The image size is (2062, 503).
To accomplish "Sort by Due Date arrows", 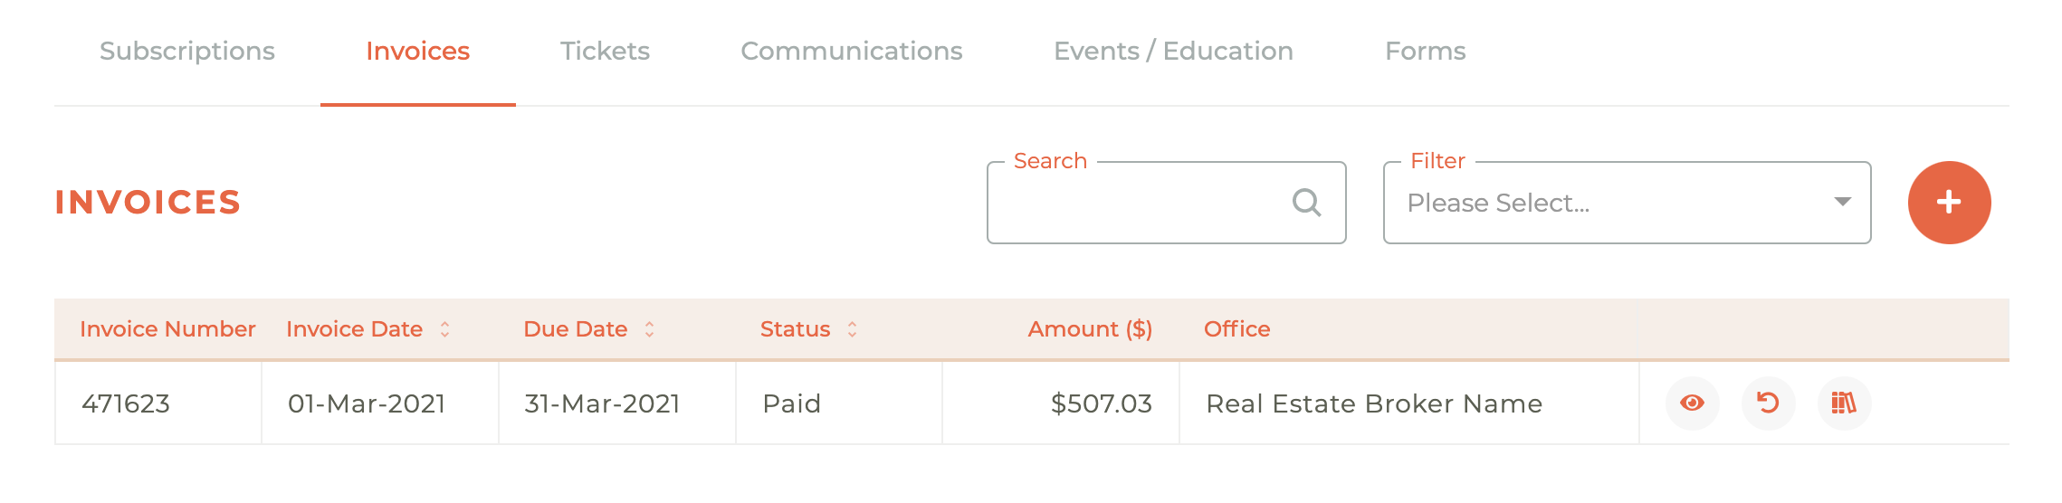I will click(x=649, y=329).
